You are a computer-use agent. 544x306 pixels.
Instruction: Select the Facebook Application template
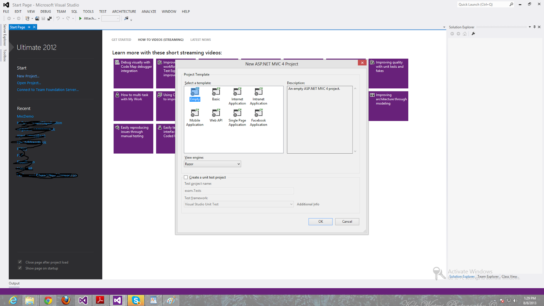point(258,118)
